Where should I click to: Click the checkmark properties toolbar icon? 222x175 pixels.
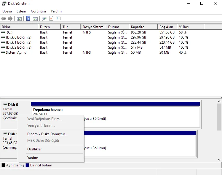point(51,19)
